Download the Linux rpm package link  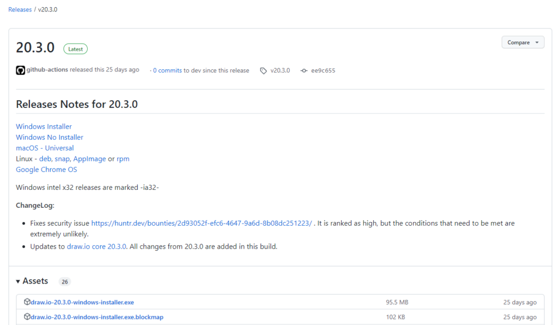pyautogui.click(x=123, y=159)
